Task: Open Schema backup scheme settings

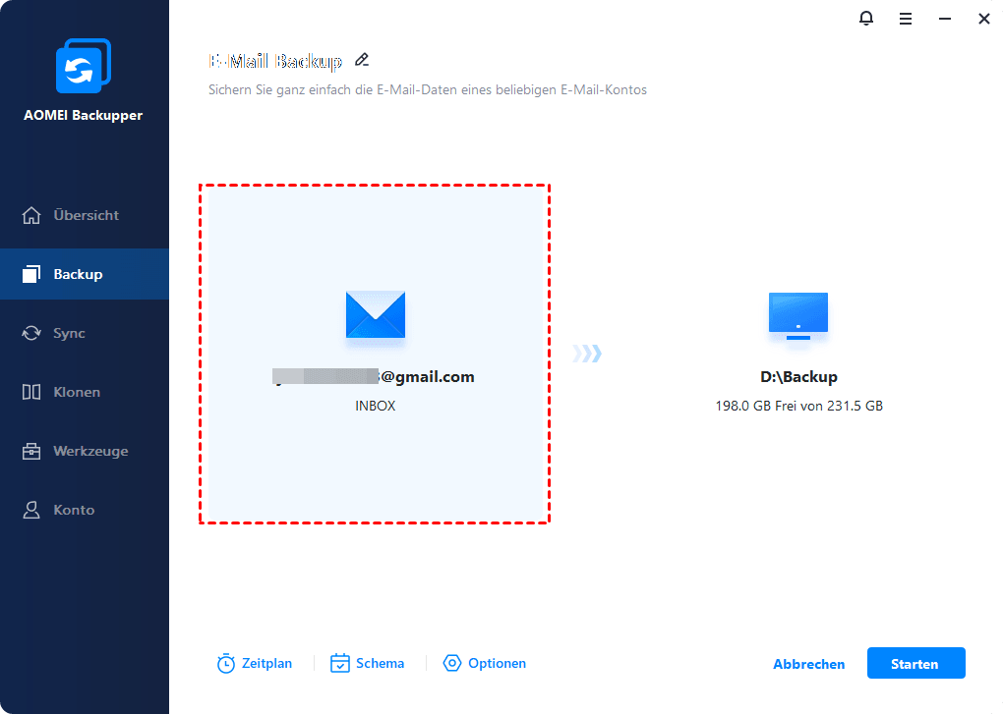Action: pyautogui.click(x=367, y=664)
